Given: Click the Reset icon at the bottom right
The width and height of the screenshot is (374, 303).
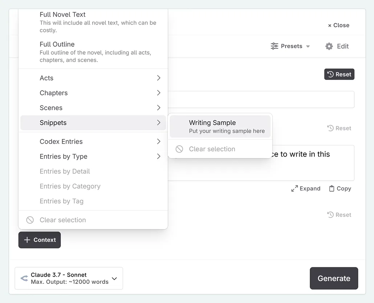Looking at the screenshot, I should coord(330,214).
